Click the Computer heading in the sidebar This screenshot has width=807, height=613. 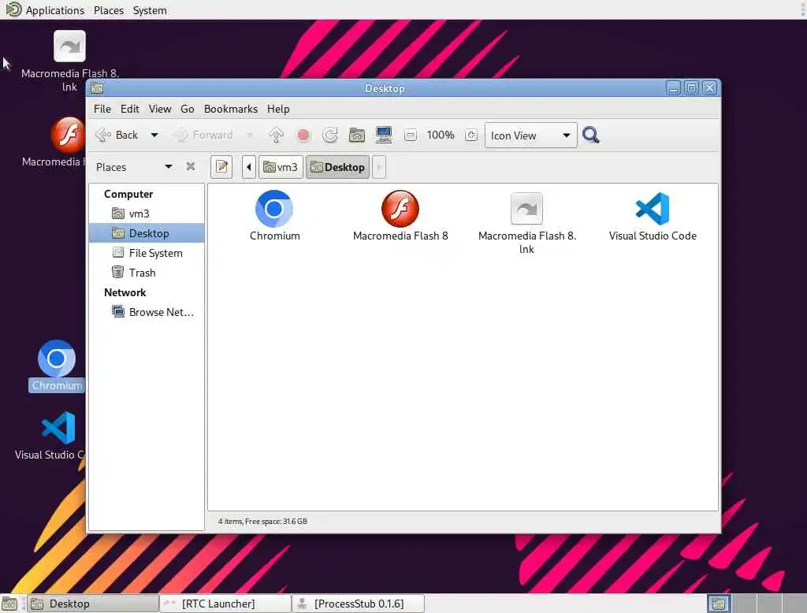[x=128, y=194]
